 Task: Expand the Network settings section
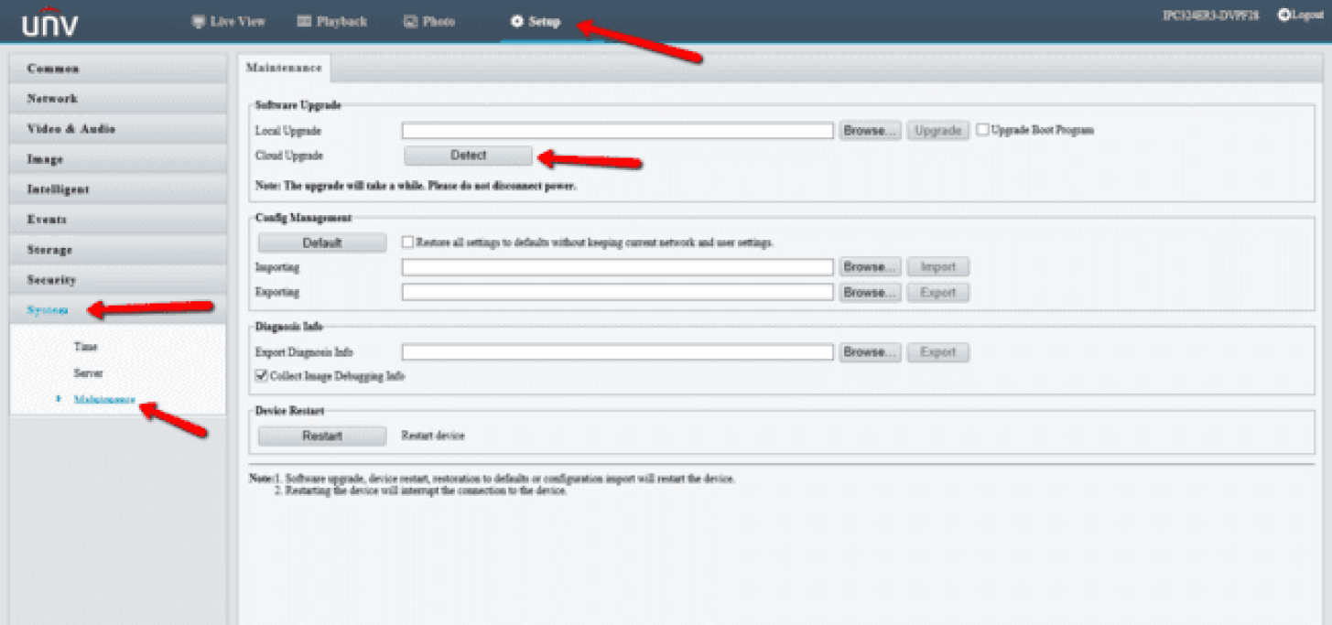pyautogui.click(x=117, y=99)
